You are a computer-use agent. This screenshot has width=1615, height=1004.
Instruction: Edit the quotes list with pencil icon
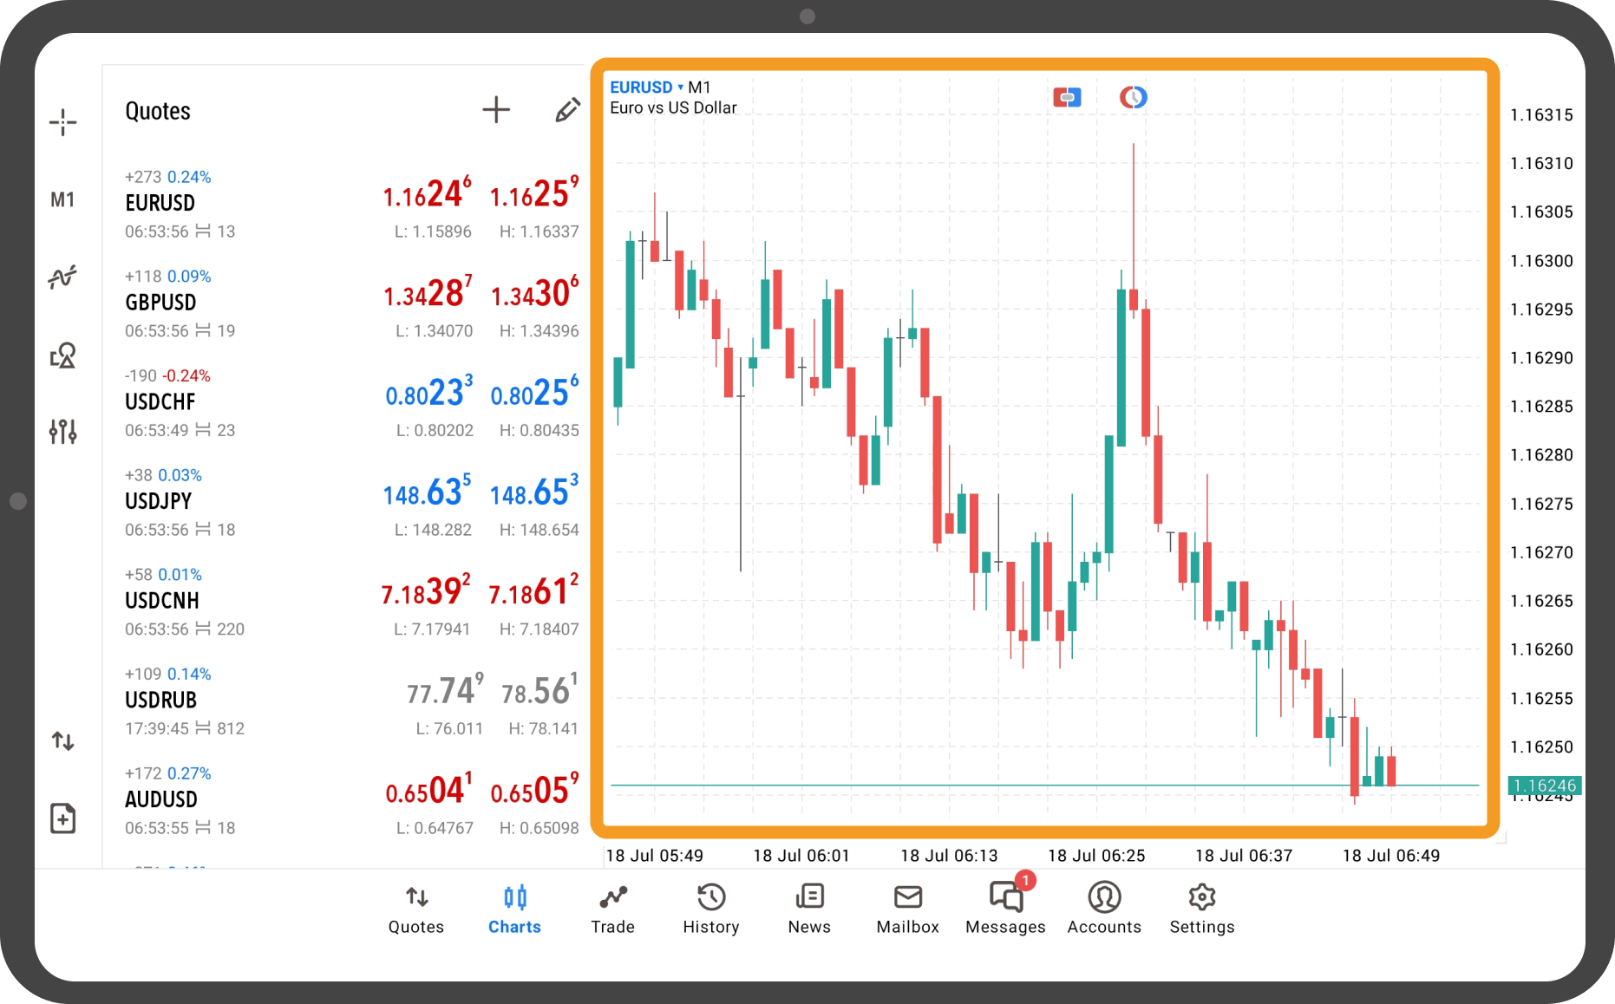point(567,110)
